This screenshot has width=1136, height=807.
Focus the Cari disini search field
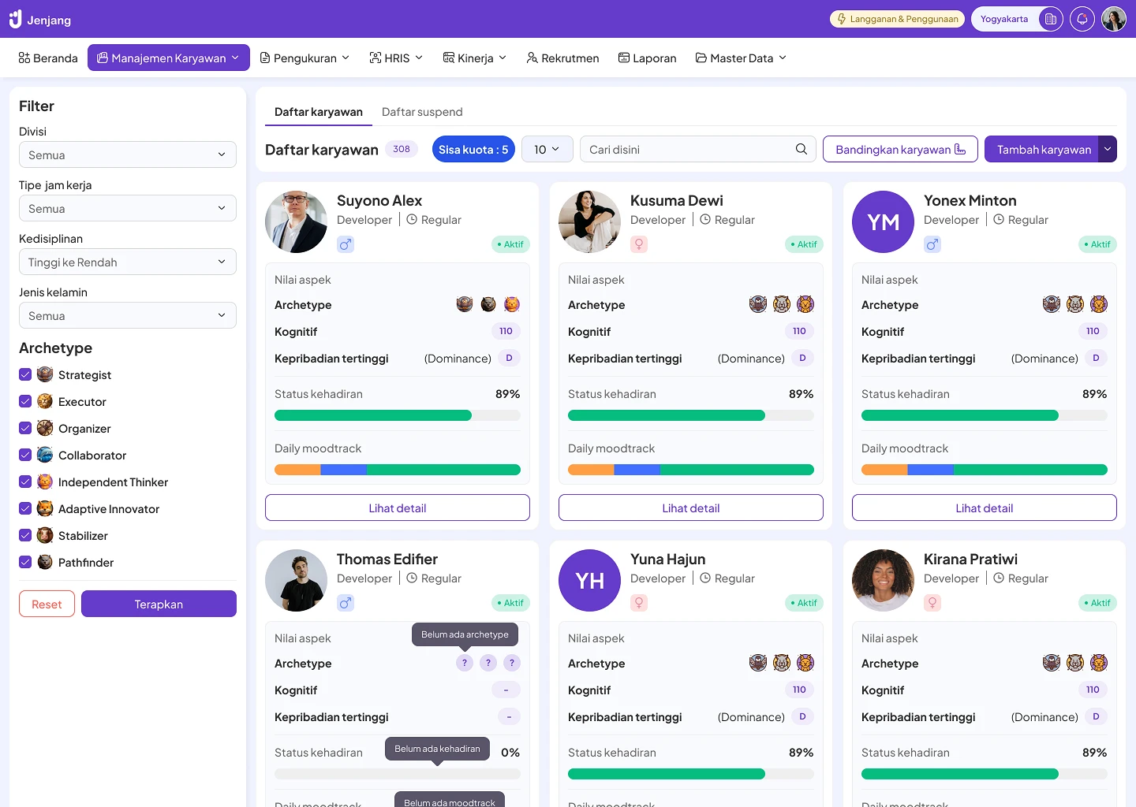coord(686,149)
